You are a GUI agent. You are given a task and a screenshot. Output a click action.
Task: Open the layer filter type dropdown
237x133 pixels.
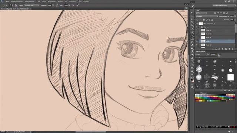point(201,13)
